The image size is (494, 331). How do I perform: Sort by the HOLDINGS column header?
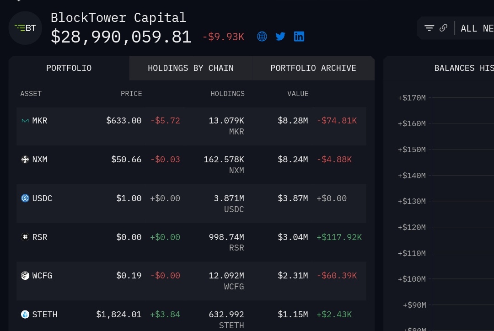227,94
